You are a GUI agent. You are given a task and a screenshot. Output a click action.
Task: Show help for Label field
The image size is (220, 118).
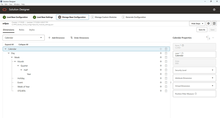[x=182, y=53]
